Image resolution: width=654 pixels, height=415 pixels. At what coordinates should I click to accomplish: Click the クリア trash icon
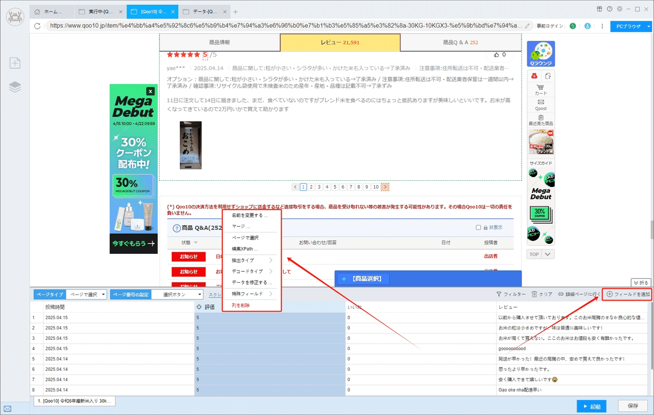click(x=534, y=294)
